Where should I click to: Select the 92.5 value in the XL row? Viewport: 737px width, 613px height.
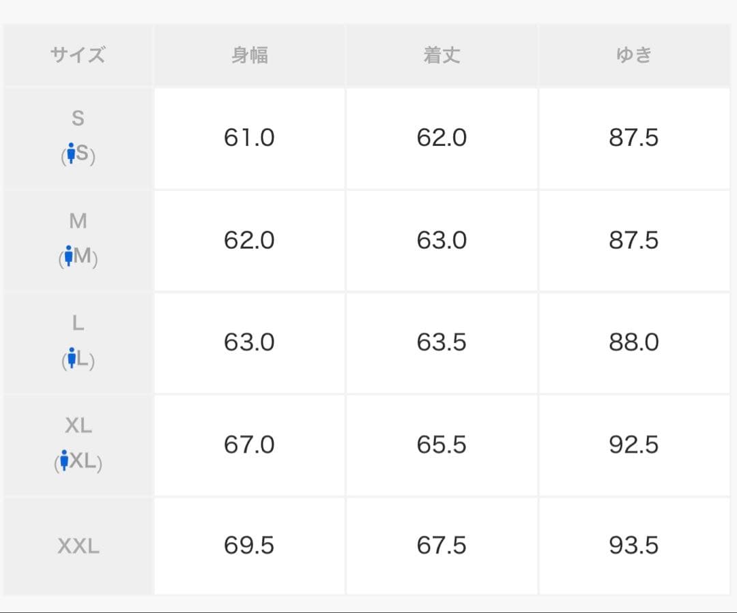point(634,445)
